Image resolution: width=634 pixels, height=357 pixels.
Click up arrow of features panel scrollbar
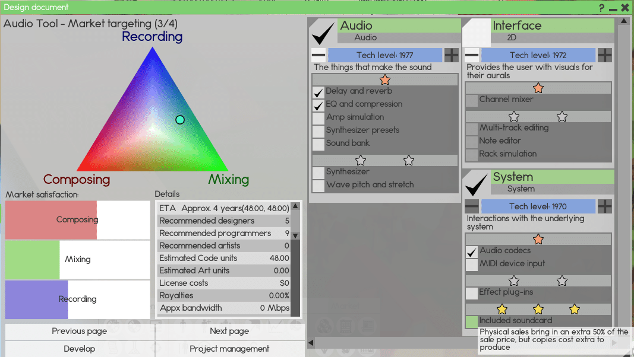point(623,21)
